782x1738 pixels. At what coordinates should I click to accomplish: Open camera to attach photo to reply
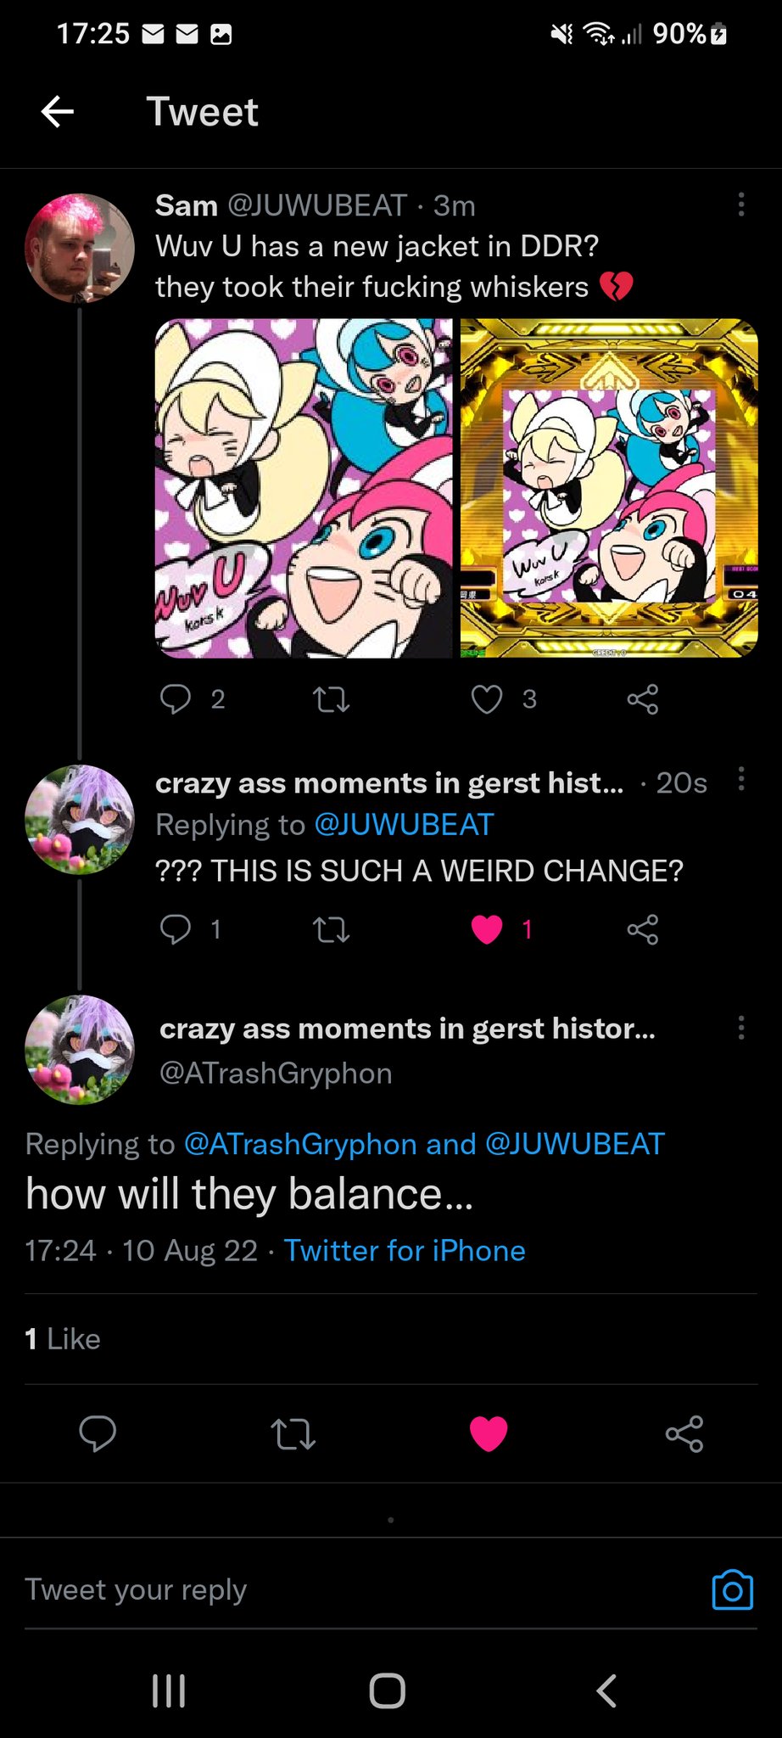(732, 1589)
